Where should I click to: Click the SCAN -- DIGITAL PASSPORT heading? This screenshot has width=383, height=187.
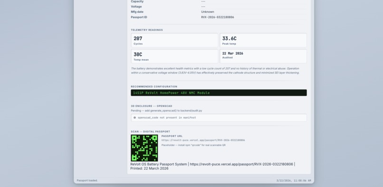(x=150, y=131)
